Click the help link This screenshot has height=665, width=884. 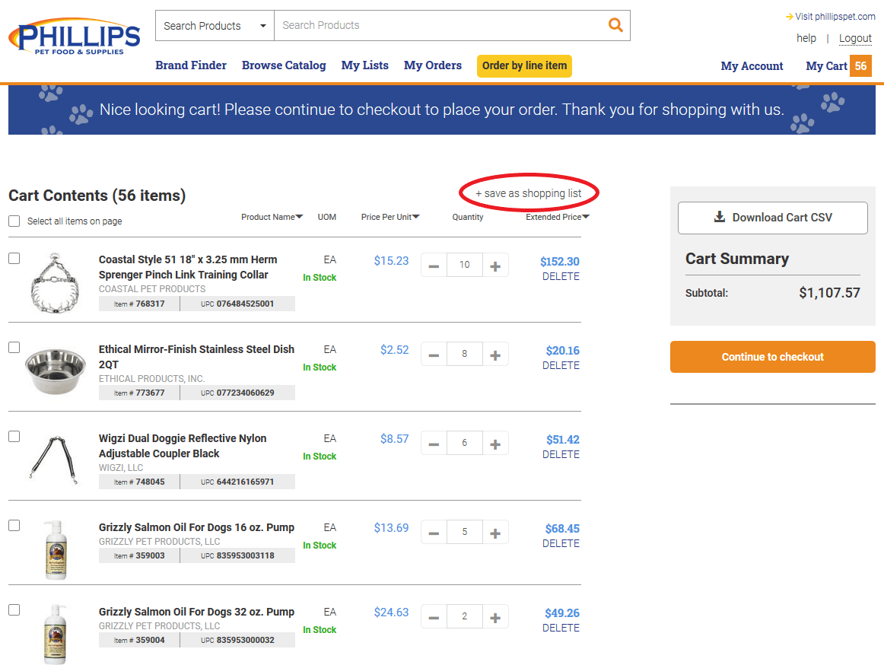(806, 38)
